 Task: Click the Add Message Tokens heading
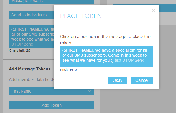coord(30,69)
